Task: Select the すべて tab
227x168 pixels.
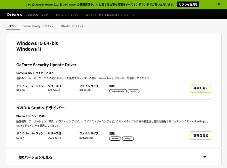Action: click(x=13, y=26)
